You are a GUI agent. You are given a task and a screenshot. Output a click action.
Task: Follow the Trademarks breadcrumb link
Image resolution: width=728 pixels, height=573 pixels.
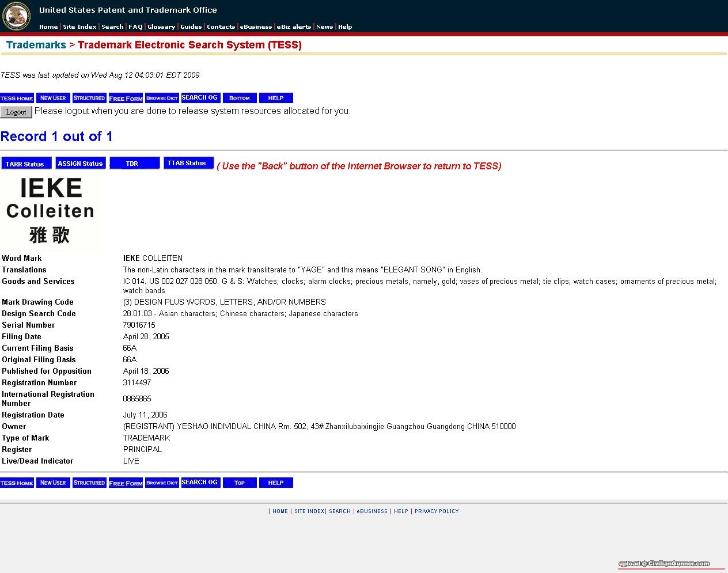pos(36,45)
